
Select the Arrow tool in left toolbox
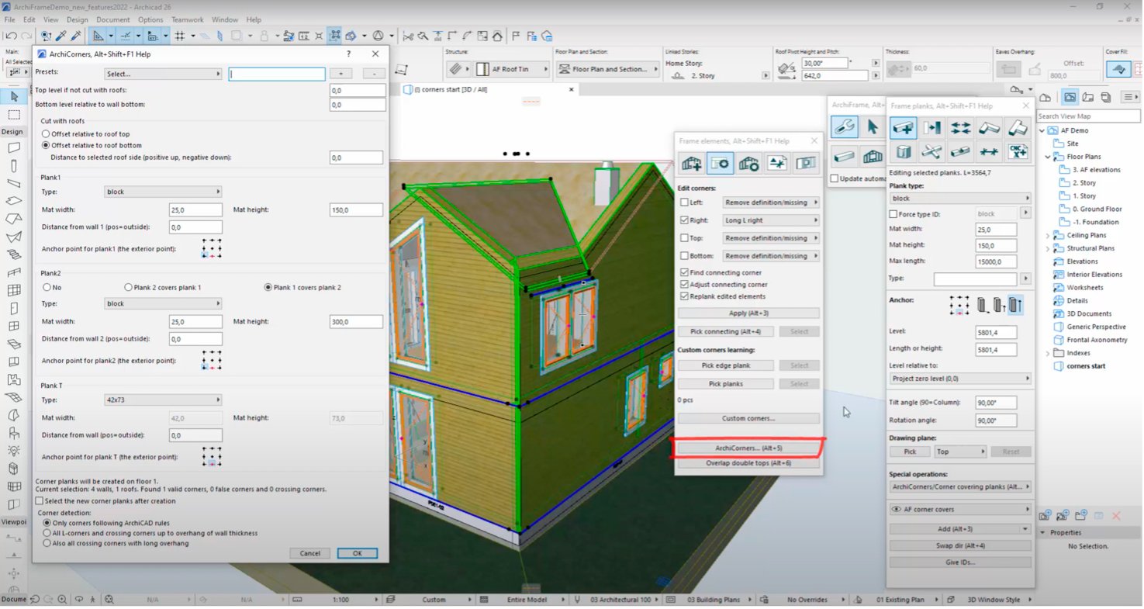point(14,96)
